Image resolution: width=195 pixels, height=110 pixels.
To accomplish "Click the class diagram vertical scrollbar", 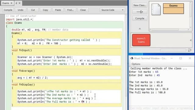I will (191, 11).
